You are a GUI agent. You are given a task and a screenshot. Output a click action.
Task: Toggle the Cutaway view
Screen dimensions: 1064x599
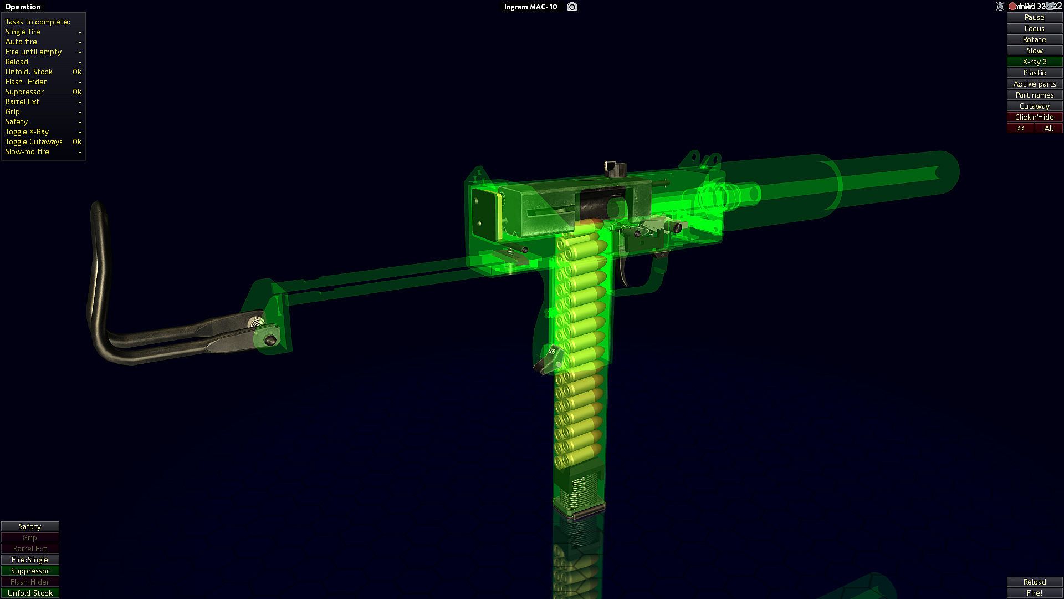pos(1034,106)
